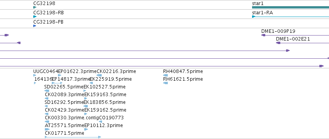Open the star1 gene label

[257, 3]
